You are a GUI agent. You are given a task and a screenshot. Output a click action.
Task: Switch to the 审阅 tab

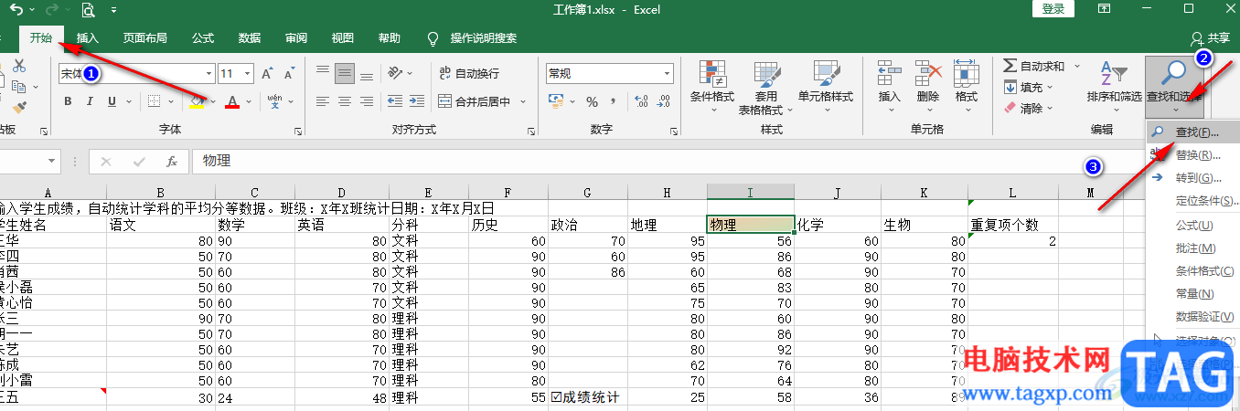pos(296,38)
